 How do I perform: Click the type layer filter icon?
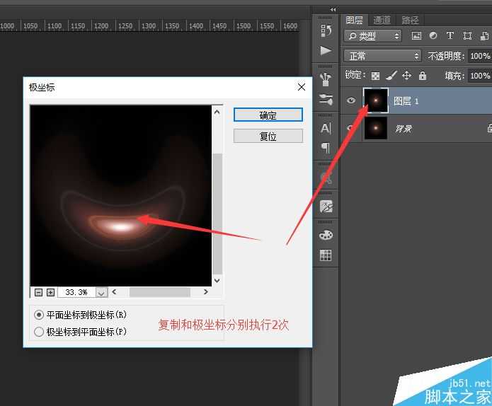point(450,35)
